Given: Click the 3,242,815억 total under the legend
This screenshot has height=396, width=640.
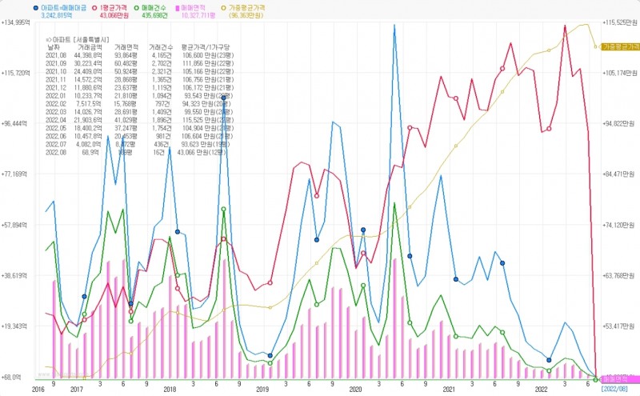Looking at the screenshot, I should (x=59, y=14).
